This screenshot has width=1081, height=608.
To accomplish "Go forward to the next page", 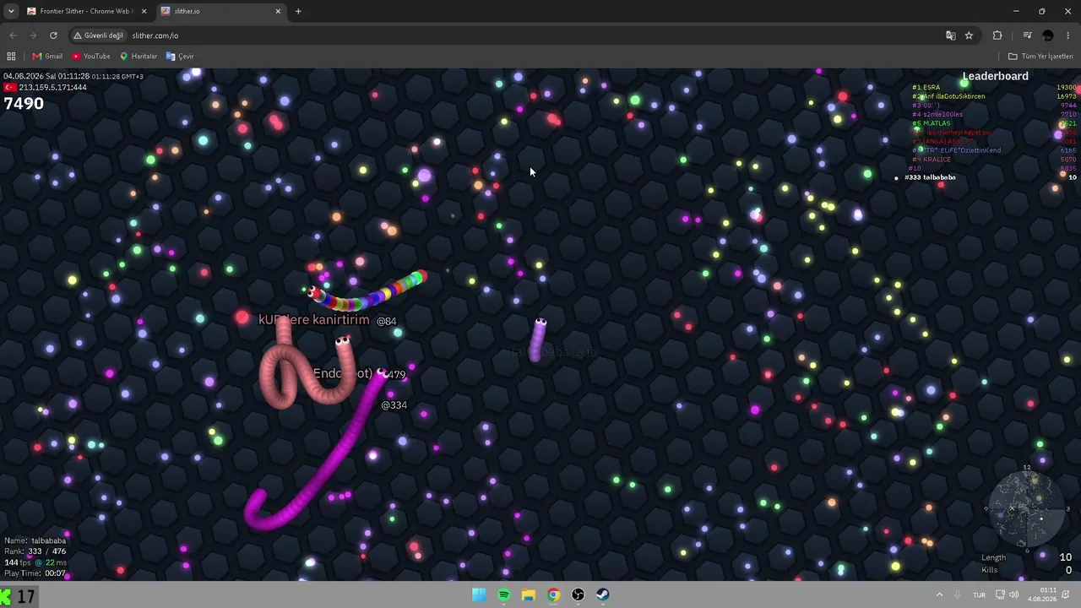I will tap(33, 35).
